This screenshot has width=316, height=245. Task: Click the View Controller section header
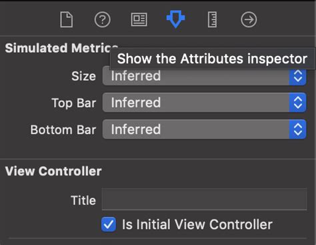click(x=53, y=171)
